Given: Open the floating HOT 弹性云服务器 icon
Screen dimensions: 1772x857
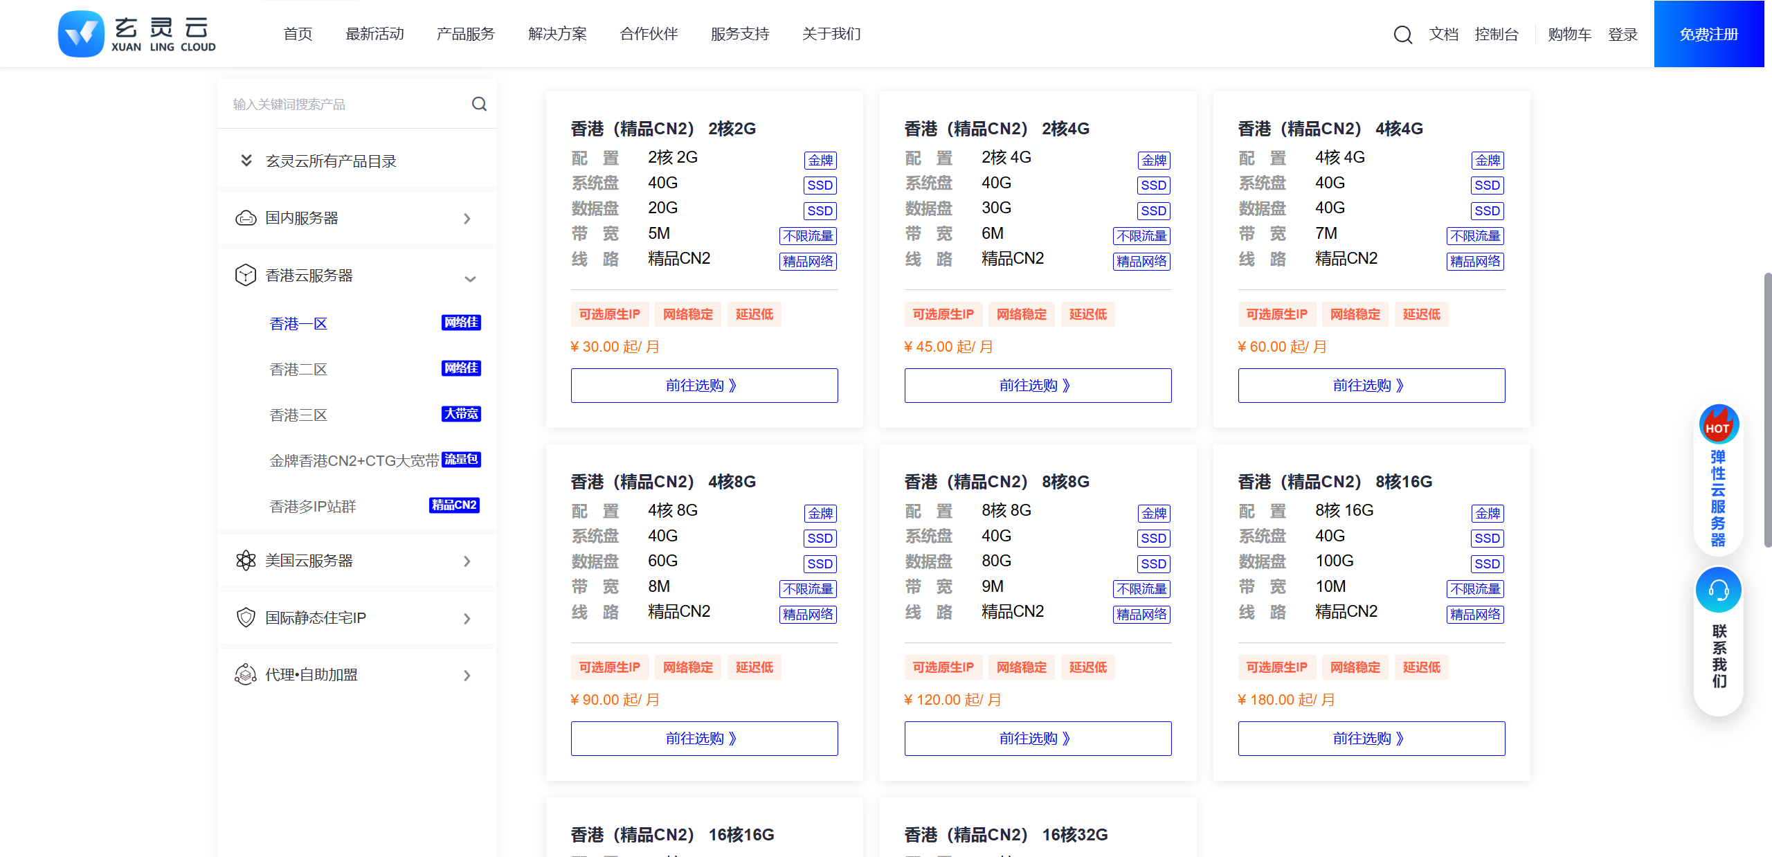Looking at the screenshot, I should [x=1719, y=424].
